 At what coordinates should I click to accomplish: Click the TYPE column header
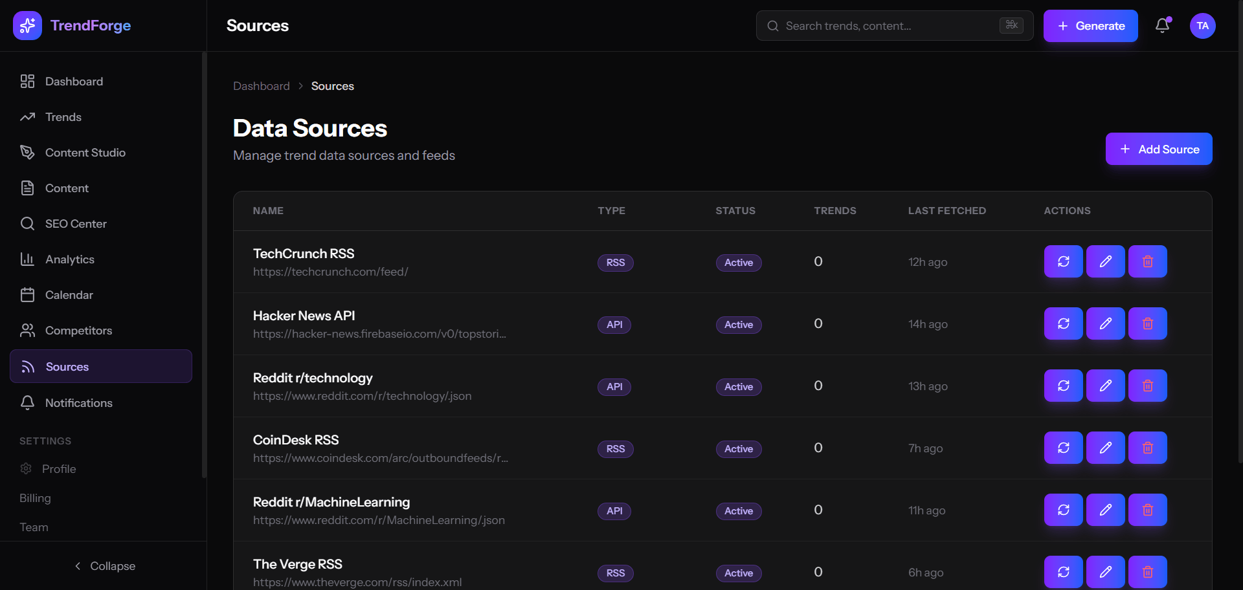pyautogui.click(x=611, y=211)
